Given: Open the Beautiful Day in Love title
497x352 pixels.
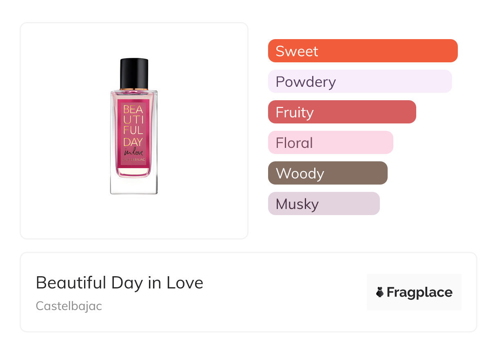Looking at the screenshot, I should point(119,282).
